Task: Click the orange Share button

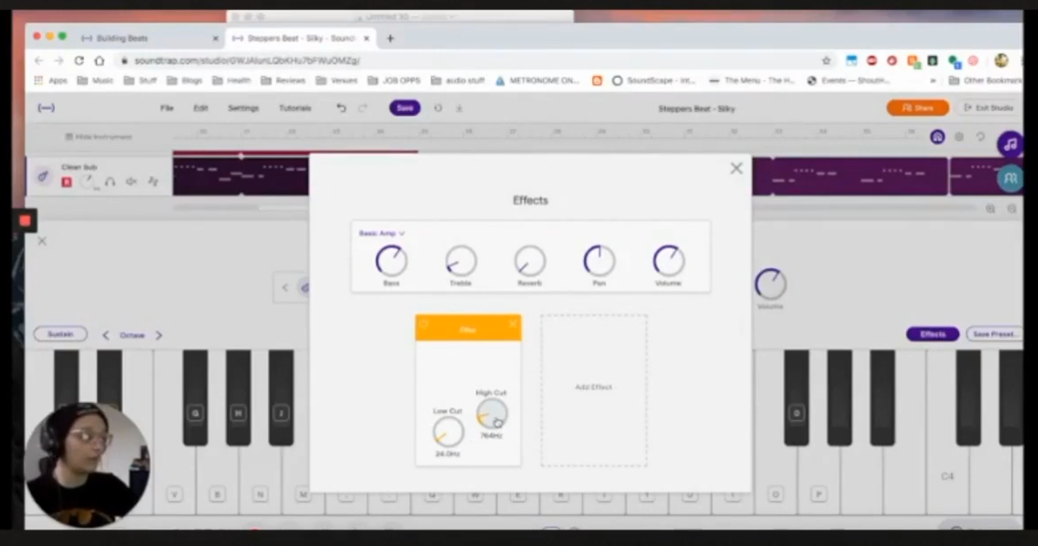Action: click(918, 108)
